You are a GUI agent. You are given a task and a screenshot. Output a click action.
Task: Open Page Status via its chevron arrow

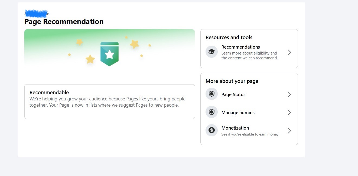point(289,94)
